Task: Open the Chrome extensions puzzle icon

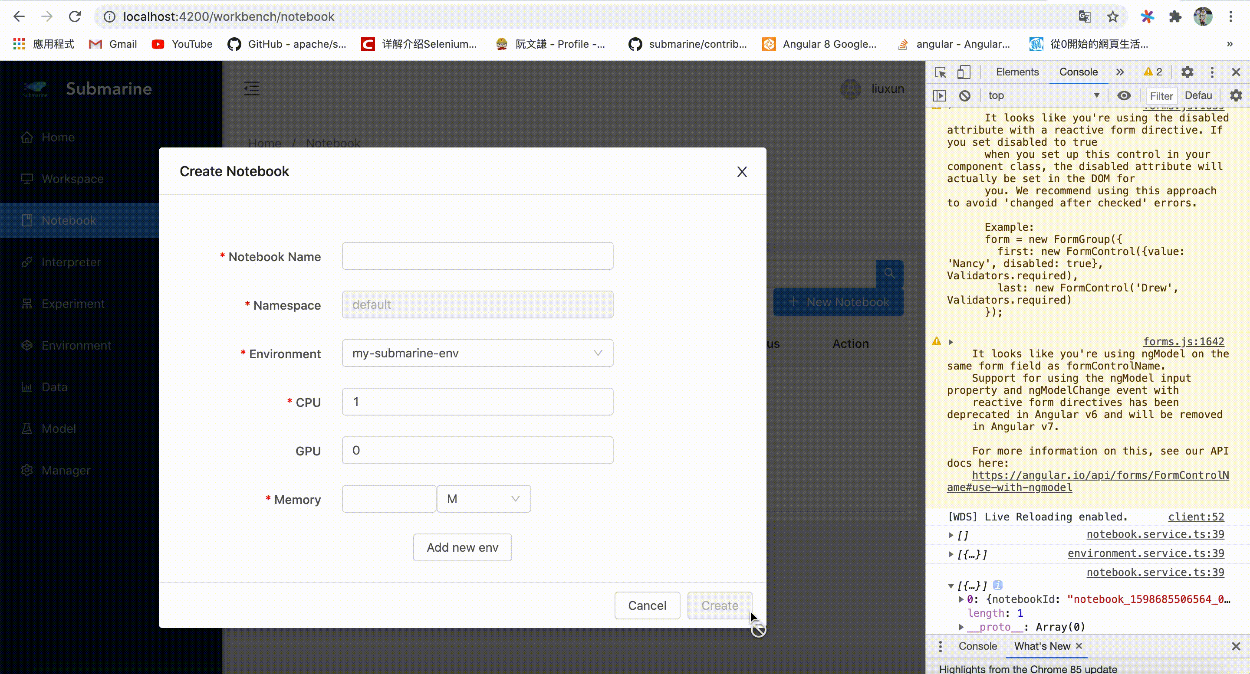Action: point(1175,17)
